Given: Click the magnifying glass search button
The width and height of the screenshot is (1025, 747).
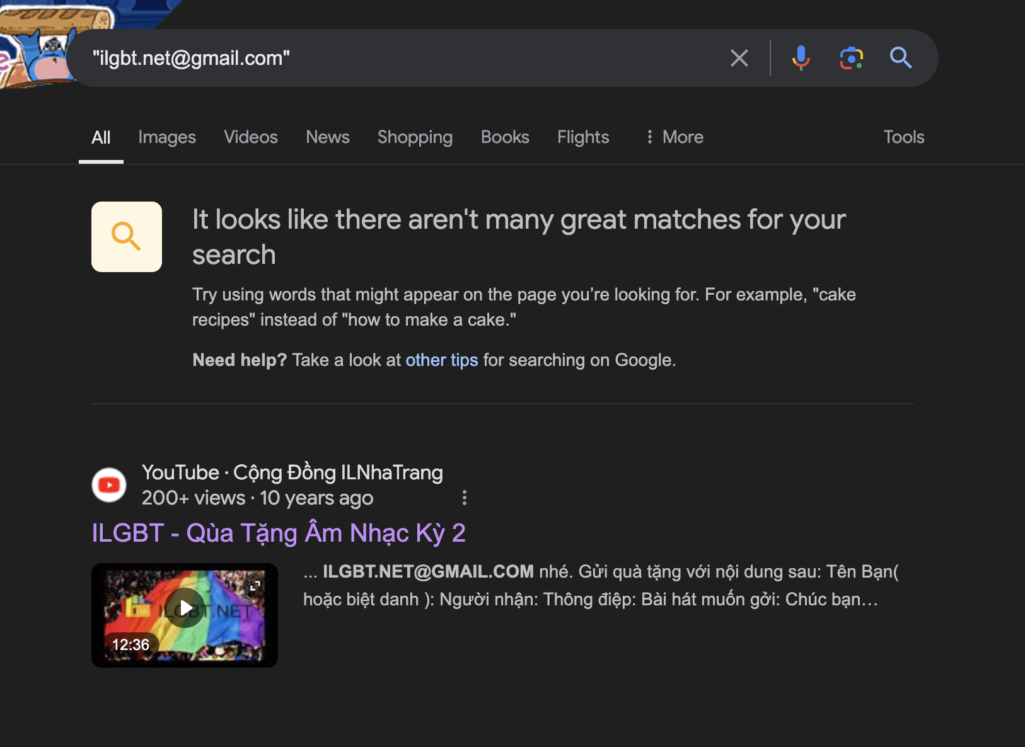Looking at the screenshot, I should [900, 58].
